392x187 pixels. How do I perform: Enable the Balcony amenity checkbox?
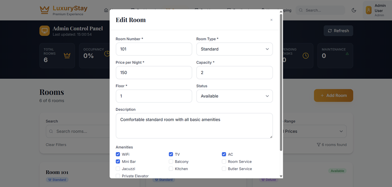click(x=171, y=162)
